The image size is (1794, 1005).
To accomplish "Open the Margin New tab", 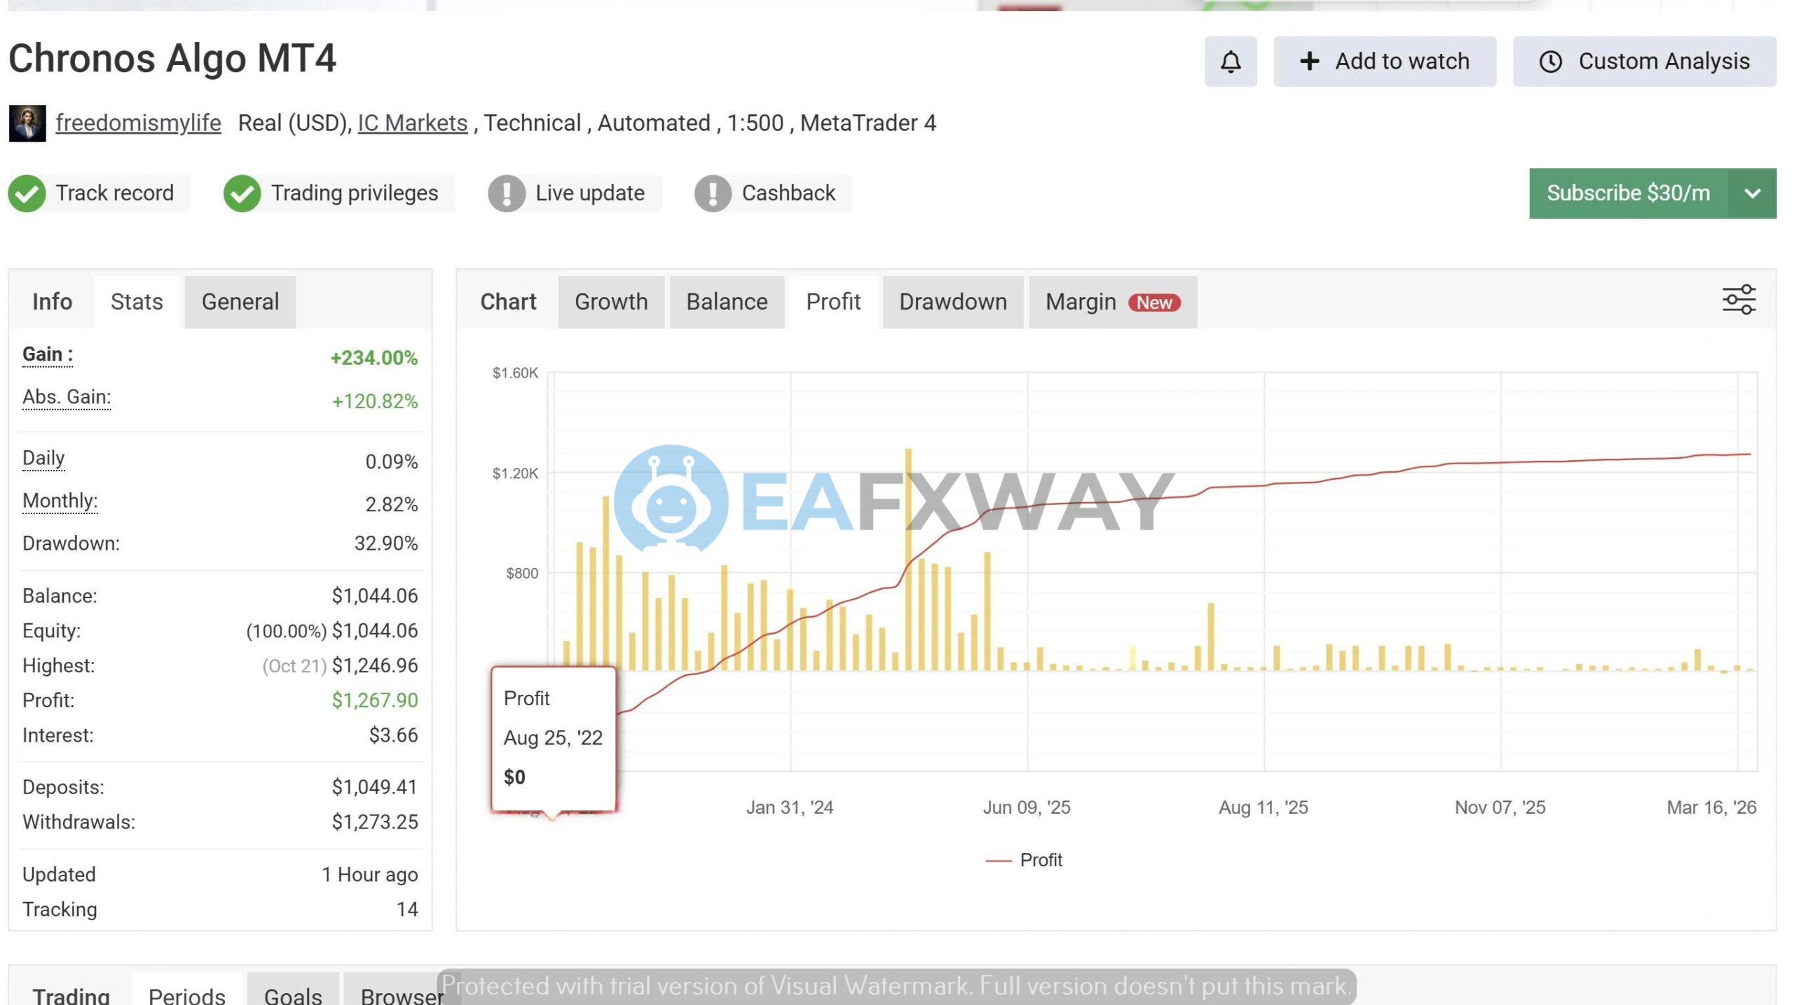I will pyautogui.click(x=1112, y=302).
